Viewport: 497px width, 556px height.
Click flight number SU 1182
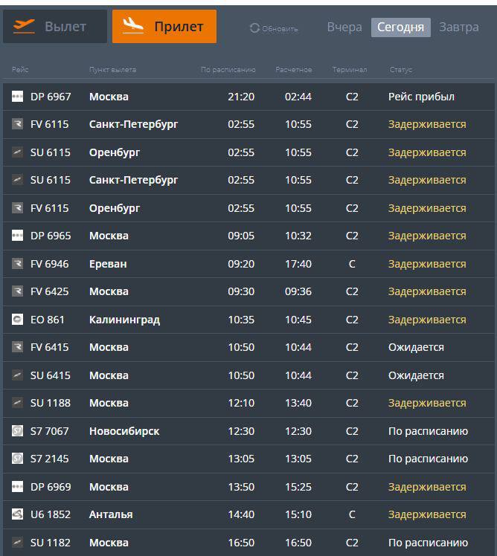(x=51, y=542)
